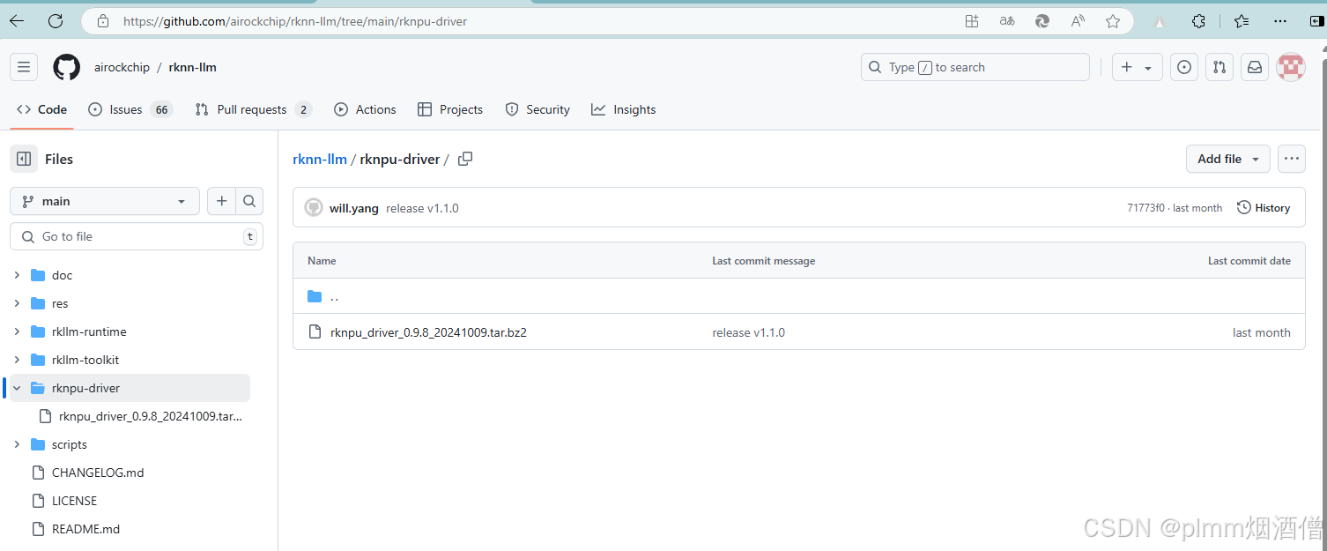Image resolution: width=1327 pixels, height=551 pixels.
Task: Switch to the Pull requests tab
Action: coord(253,109)
